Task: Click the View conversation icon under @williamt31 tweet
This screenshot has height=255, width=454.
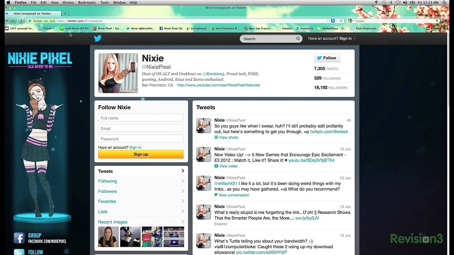Action: 216,195
